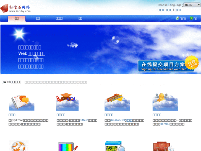Click the heading link below users group icon

point(157,115)
